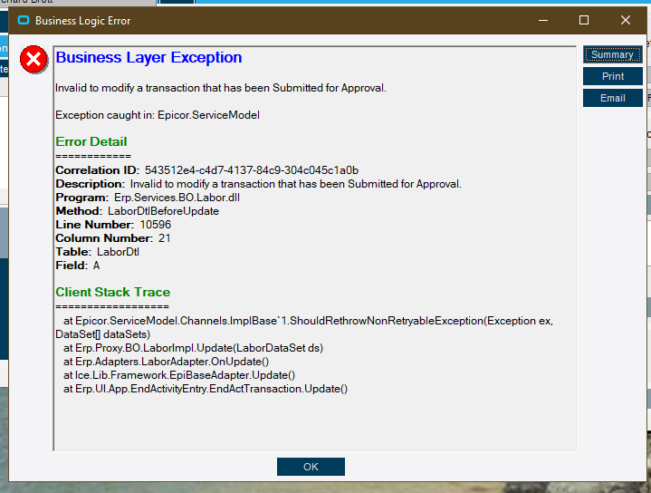Click the LaborImpl.Update(LaborDataSet ds) stack line
The height and width of the screenshot is (493, 651).
click(193, 348)
